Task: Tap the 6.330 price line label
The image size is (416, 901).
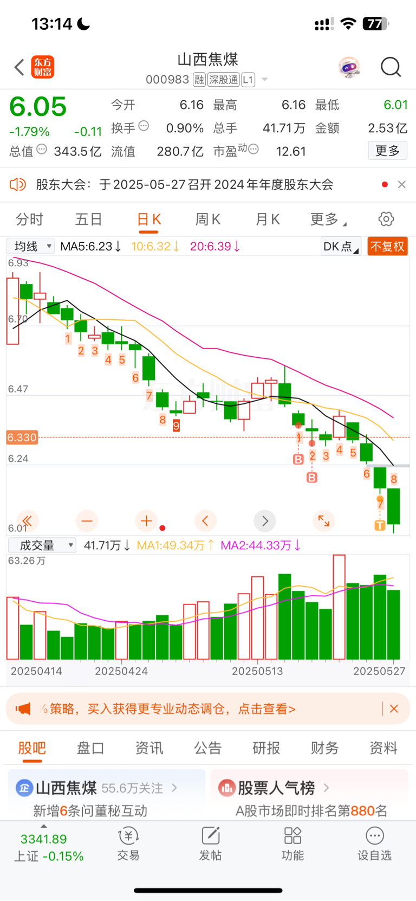Action: pyautogui.click(x=22, y=437)
